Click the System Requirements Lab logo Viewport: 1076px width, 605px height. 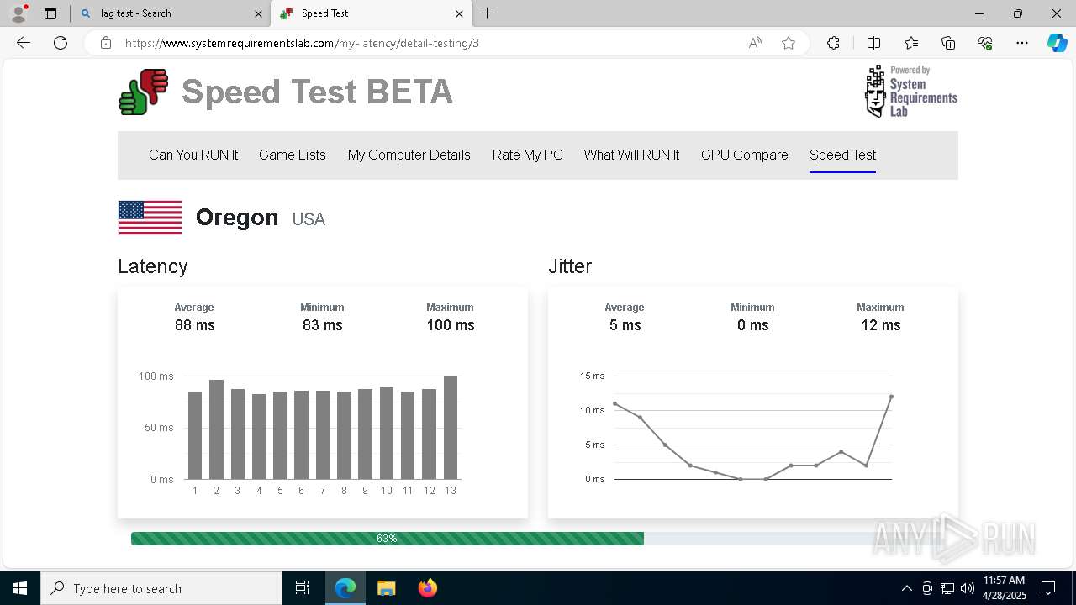point(911,91)
